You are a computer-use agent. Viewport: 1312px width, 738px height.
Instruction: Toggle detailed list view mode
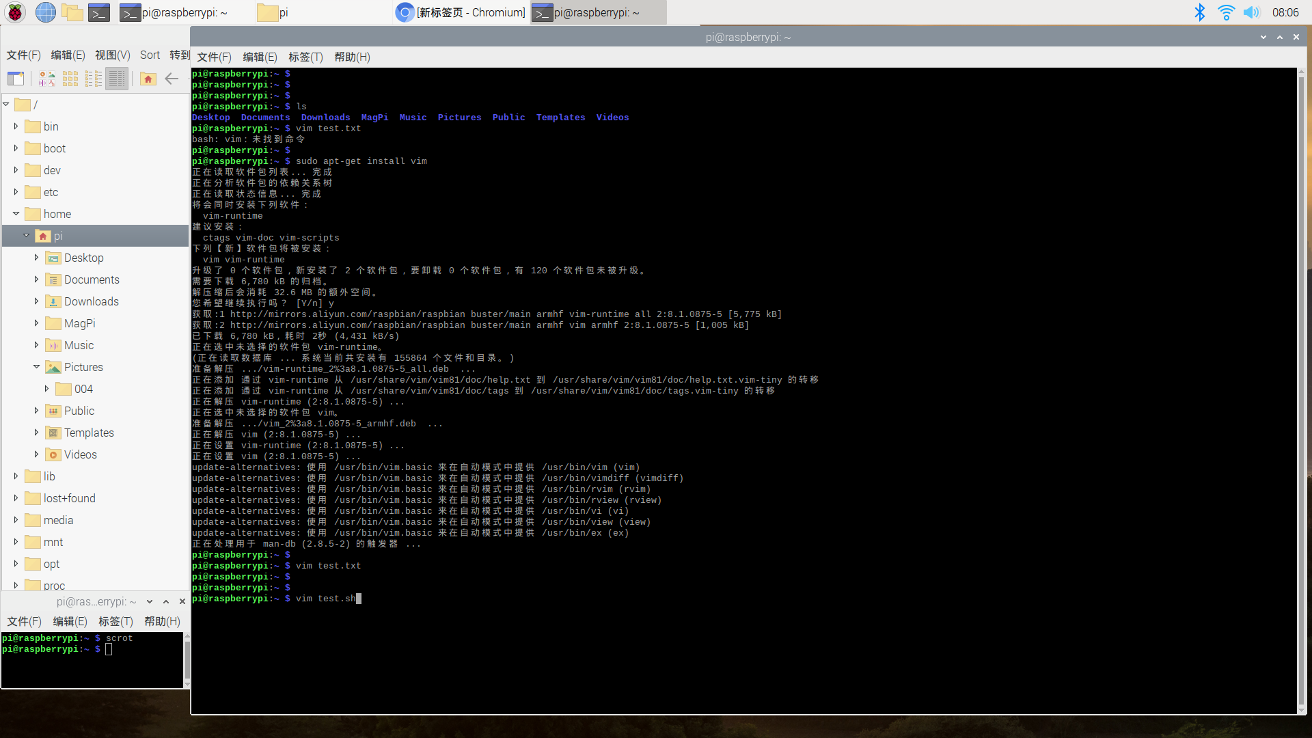[117, 79]
